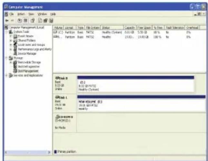
Task: Collapse the Storage node
Action: click(6, 58)
